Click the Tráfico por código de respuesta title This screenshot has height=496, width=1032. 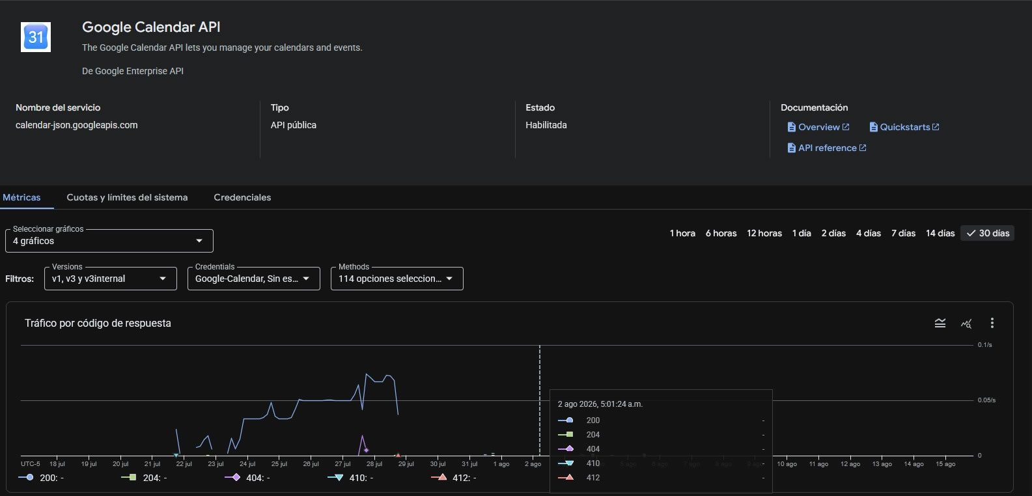pos(98,323)
